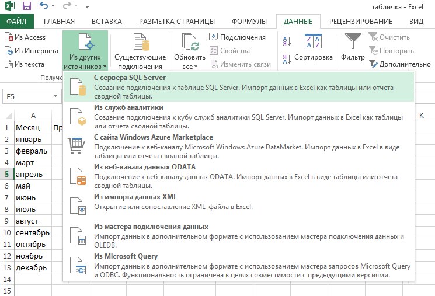This screenshot has width=435, height=296.
Task: Open the Сортировка dialog
Action: click(x=313, y=47)
